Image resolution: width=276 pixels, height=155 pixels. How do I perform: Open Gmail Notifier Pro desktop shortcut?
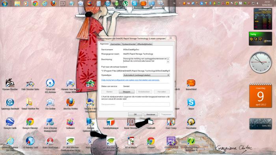pos(30,104)
